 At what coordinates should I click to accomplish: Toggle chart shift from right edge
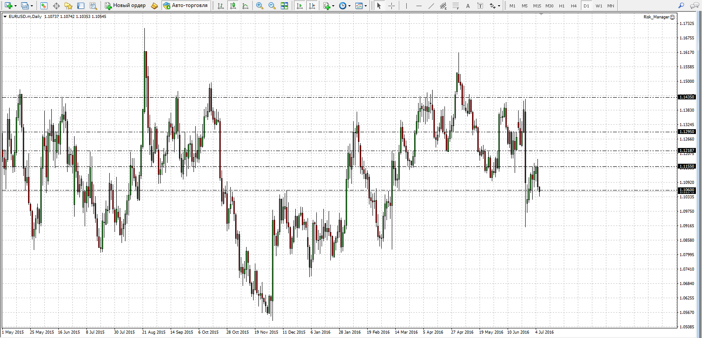[312, 6]
